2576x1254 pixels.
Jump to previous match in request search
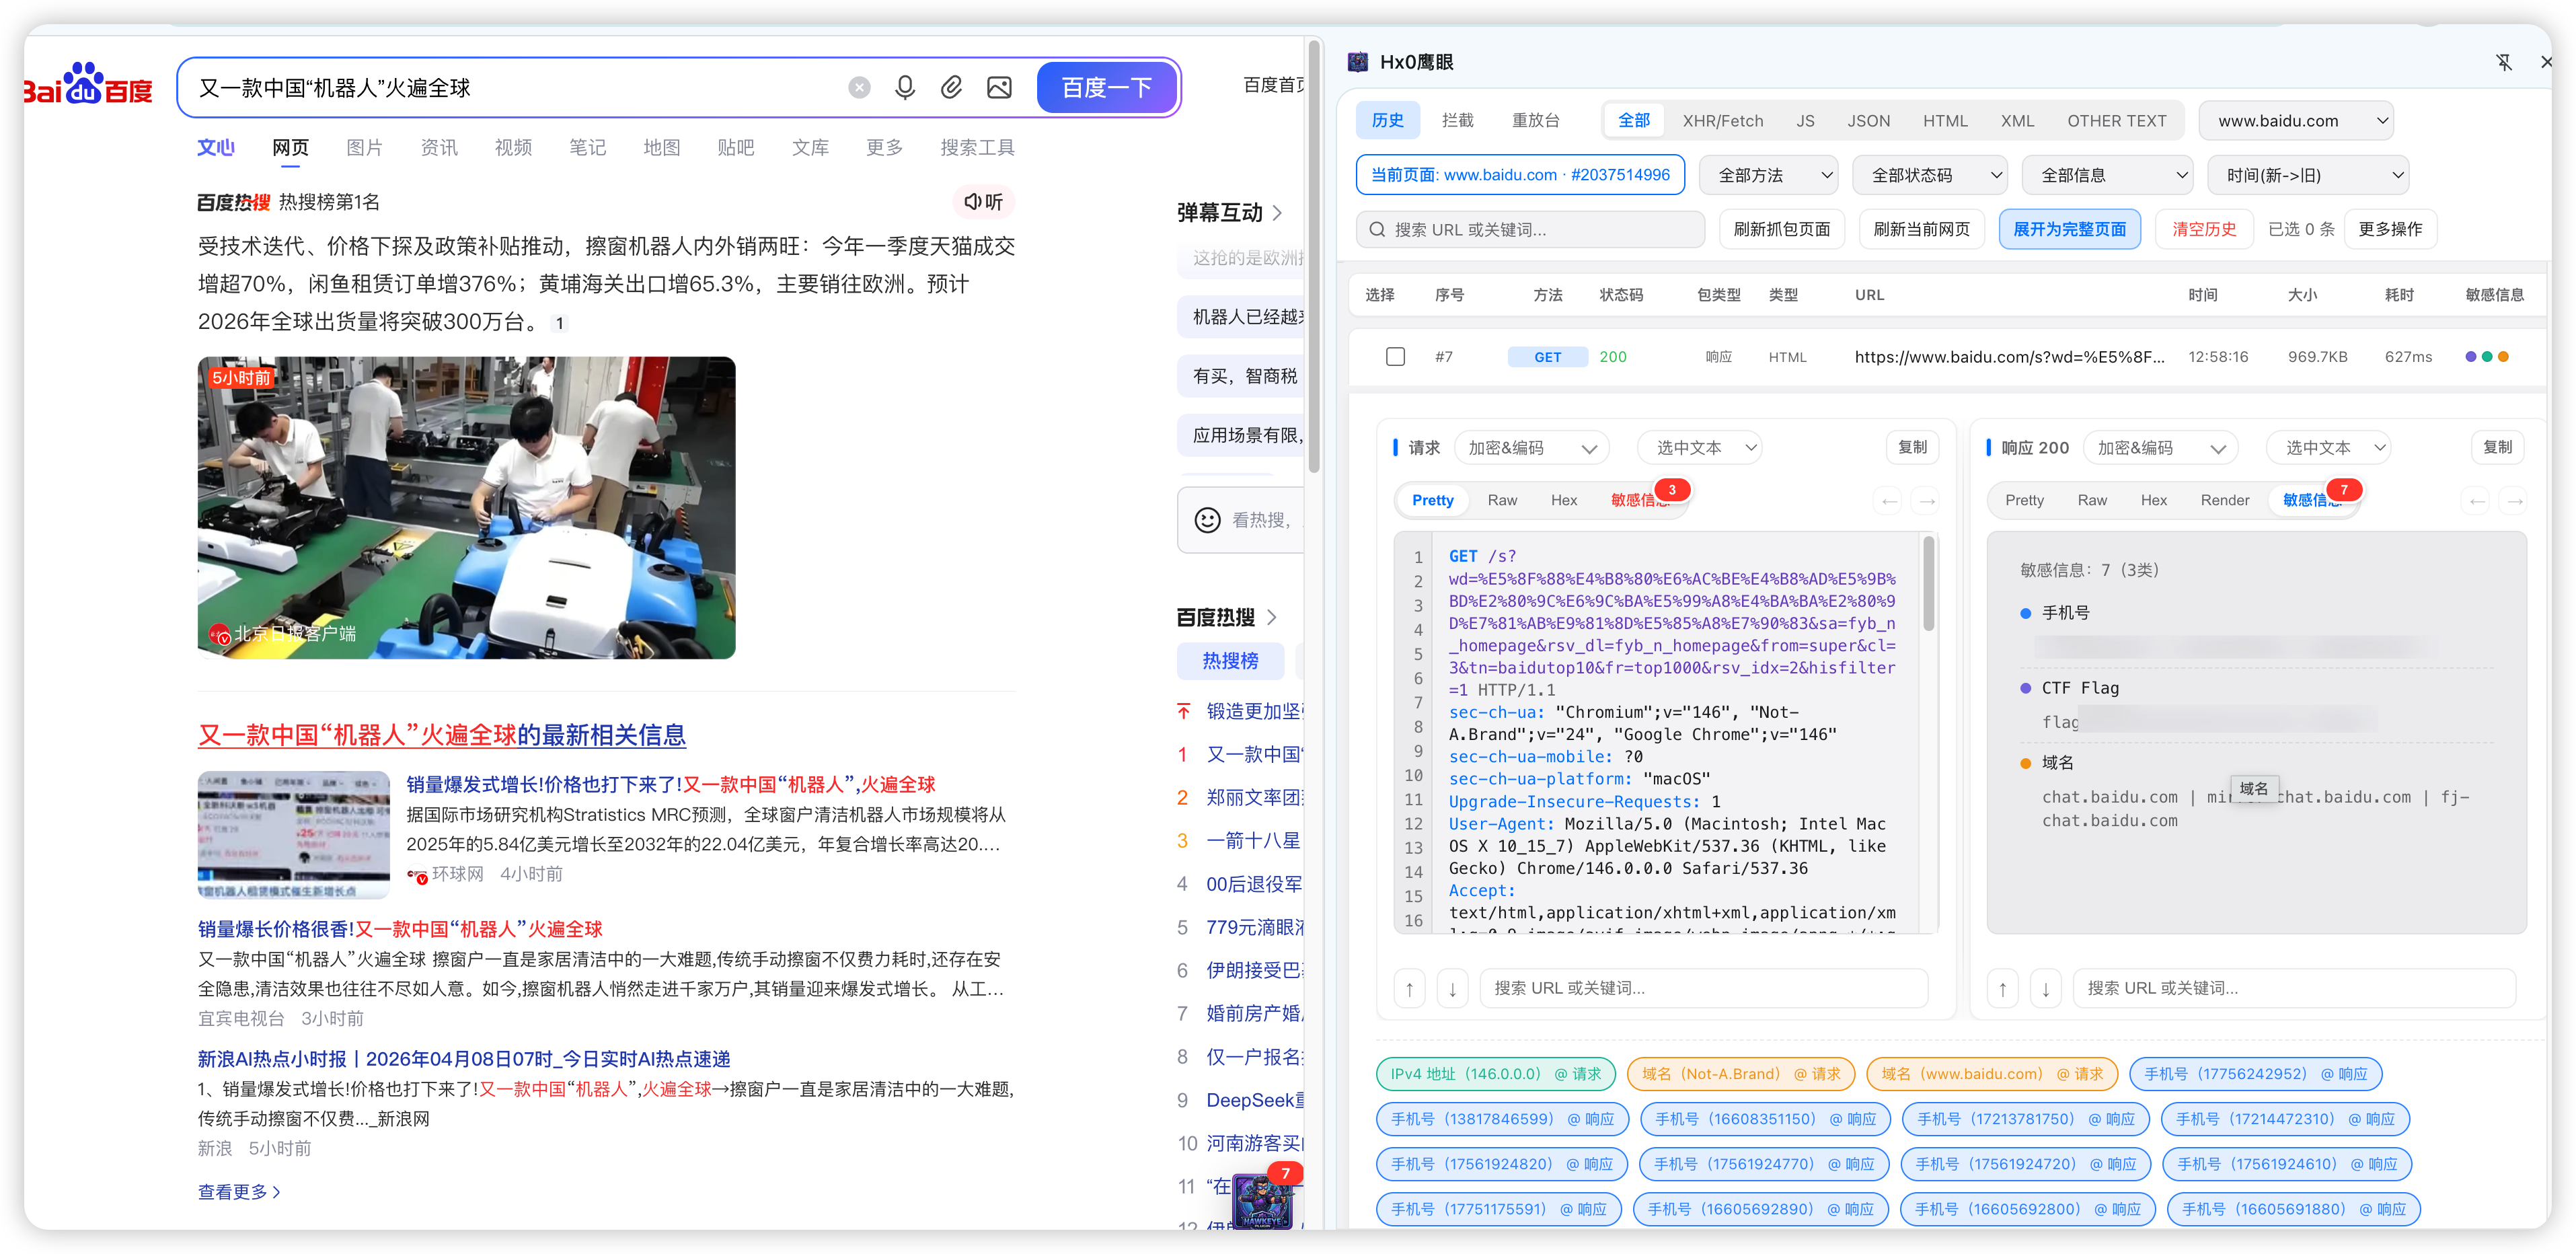(x=1409, y=988)
